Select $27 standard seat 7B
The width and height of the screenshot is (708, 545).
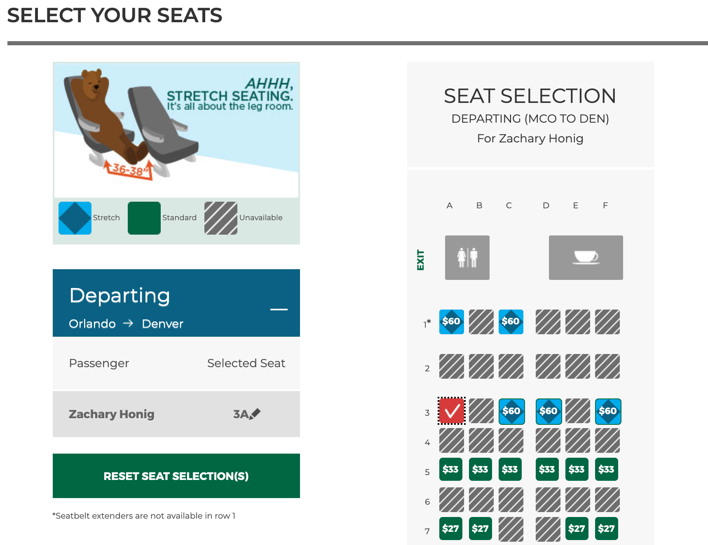480,529
